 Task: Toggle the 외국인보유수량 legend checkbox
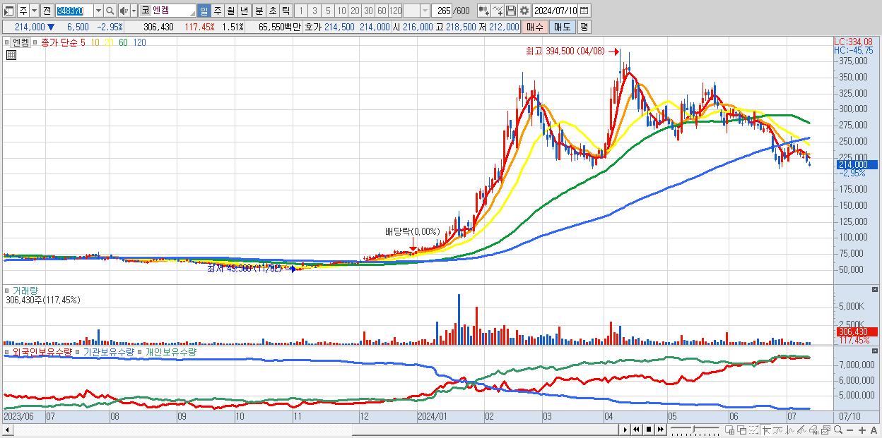click(x=8, y=351)
